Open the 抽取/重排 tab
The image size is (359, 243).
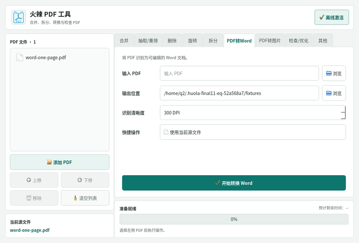click(148, 41)
